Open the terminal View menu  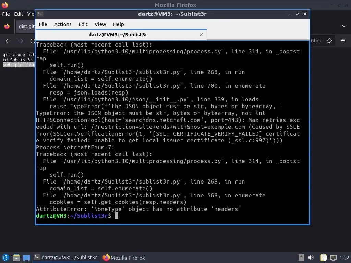[100, 24]
